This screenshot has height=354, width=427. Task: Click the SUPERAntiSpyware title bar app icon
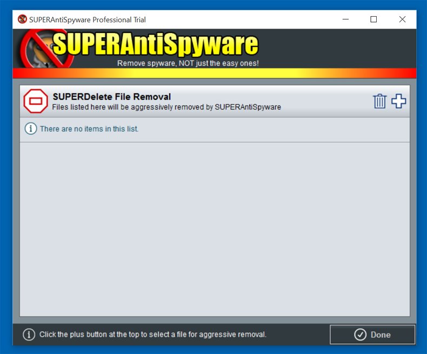(22, 19)
